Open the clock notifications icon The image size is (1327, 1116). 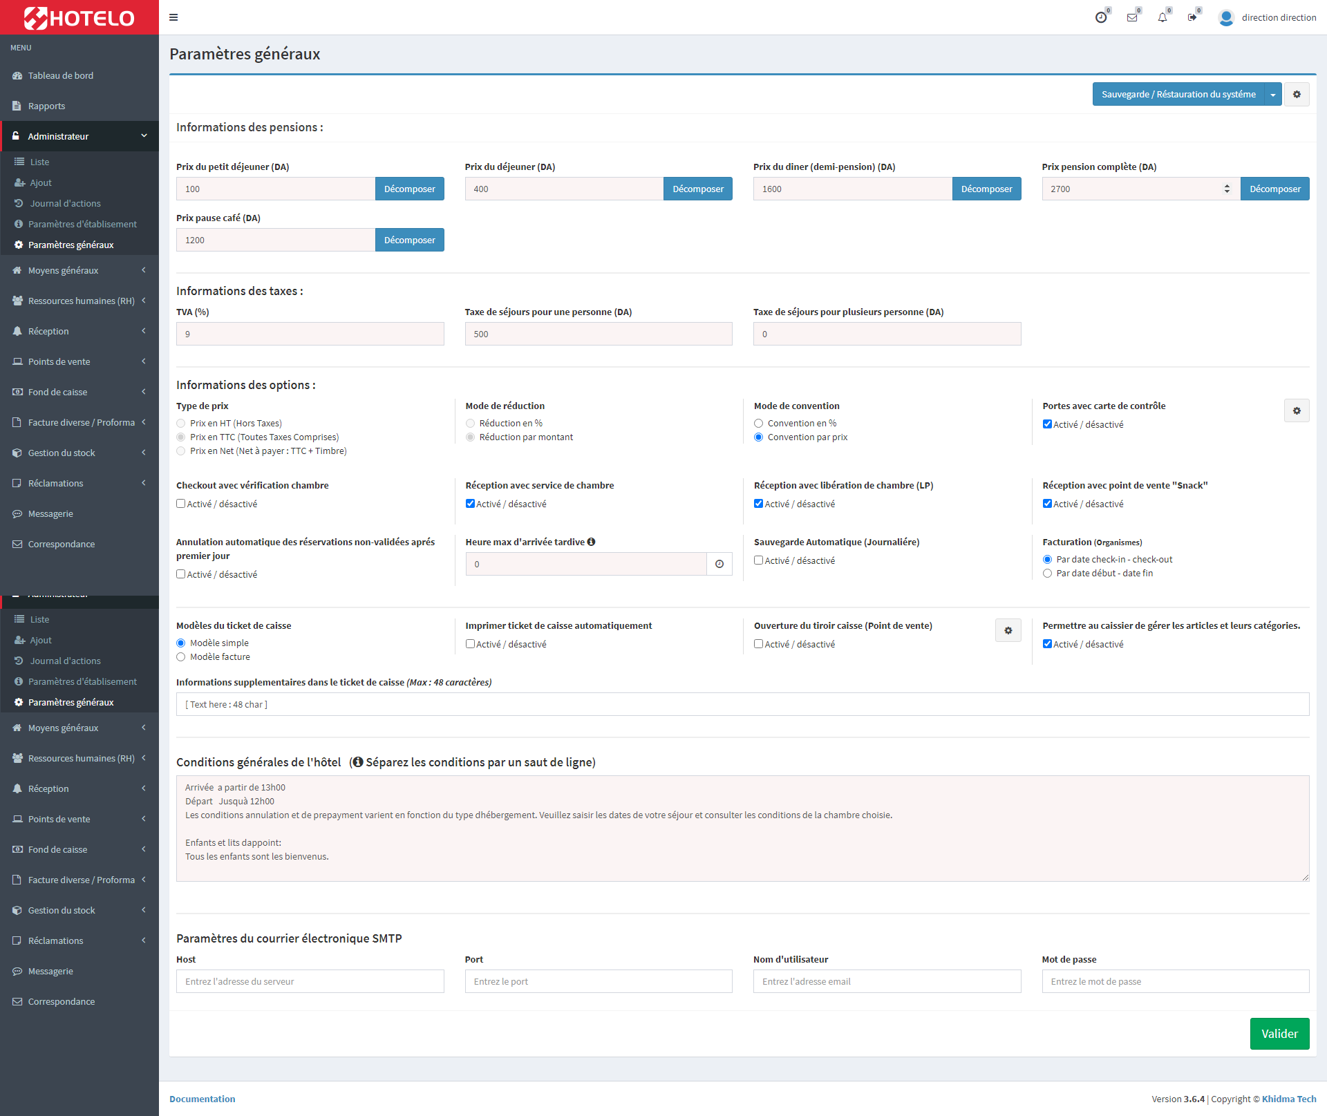click(1101, 17)
